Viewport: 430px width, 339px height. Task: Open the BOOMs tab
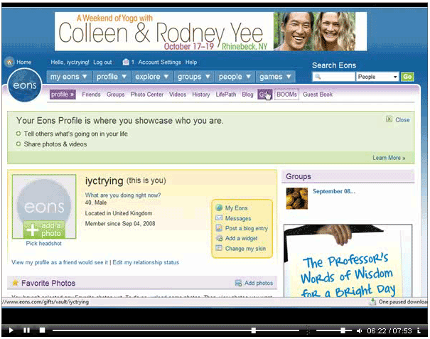click(x=286, y=95)
